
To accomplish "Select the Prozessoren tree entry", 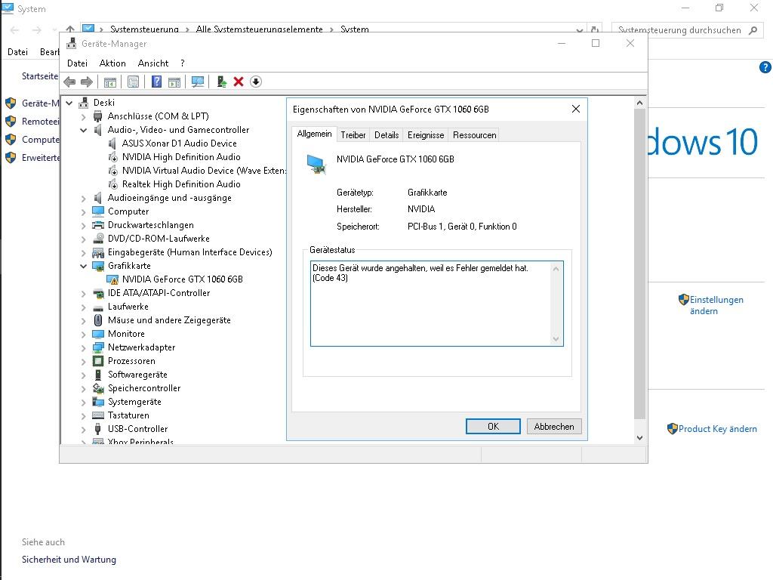I will point(131,361).
